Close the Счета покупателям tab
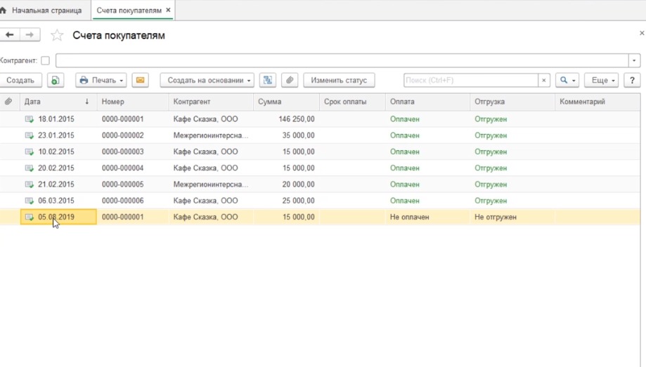Viewport: 646px width, 367px height. click(x=168, y=11)
